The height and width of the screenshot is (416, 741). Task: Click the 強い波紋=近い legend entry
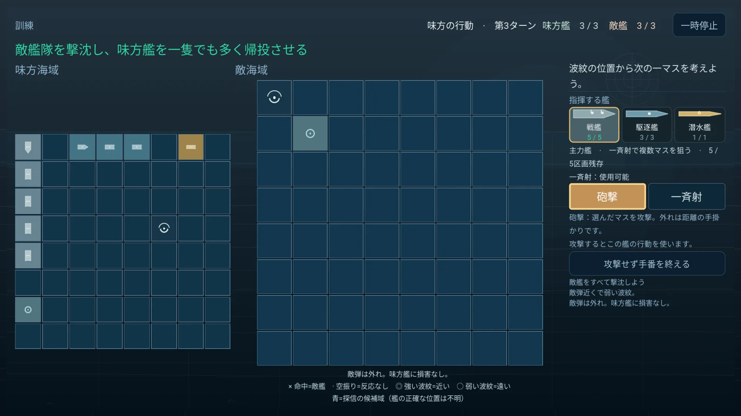tap(423, 386)
